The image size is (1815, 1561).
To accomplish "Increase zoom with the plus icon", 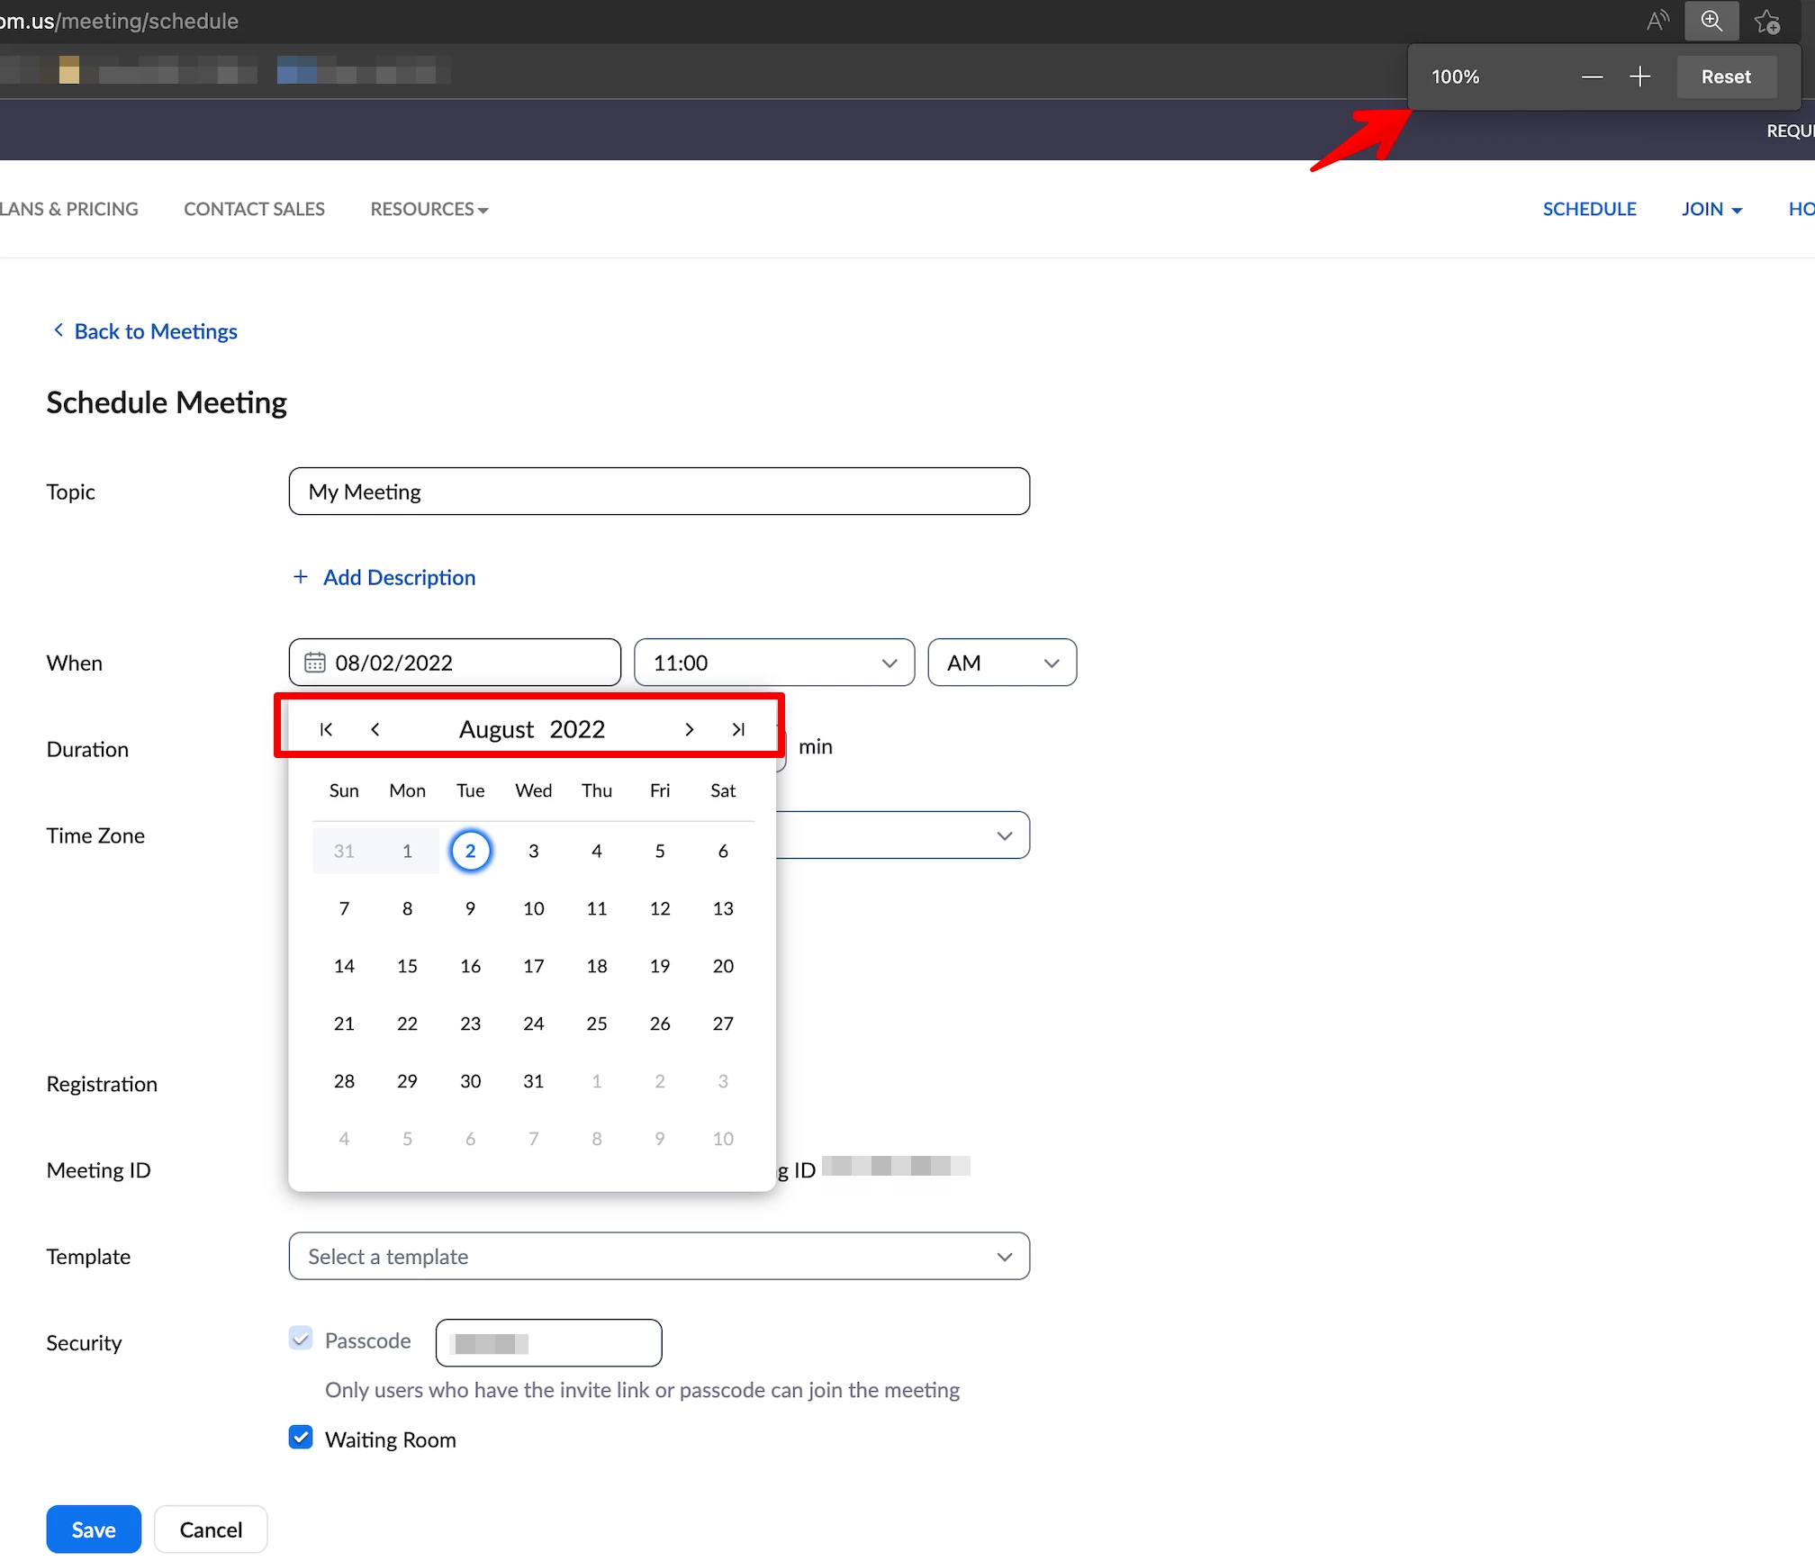I will pos(1639,77).
